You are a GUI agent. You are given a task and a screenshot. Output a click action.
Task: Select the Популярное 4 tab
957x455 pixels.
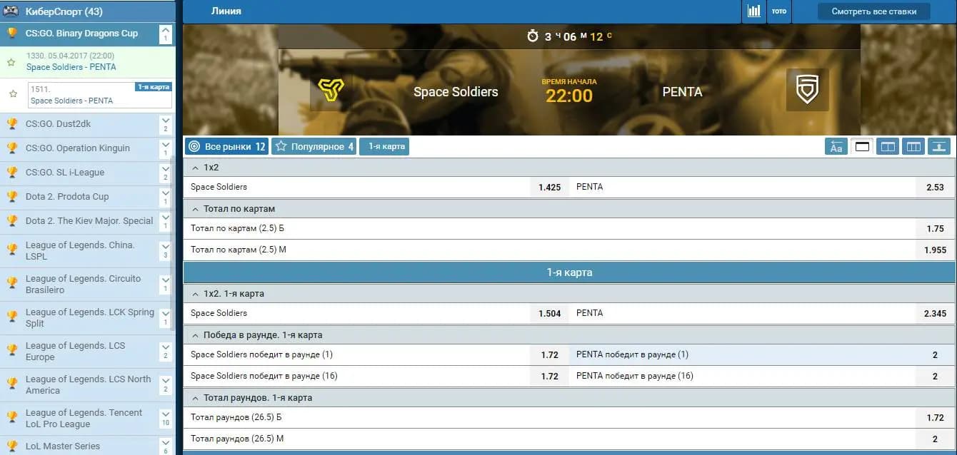coord(314,146)
